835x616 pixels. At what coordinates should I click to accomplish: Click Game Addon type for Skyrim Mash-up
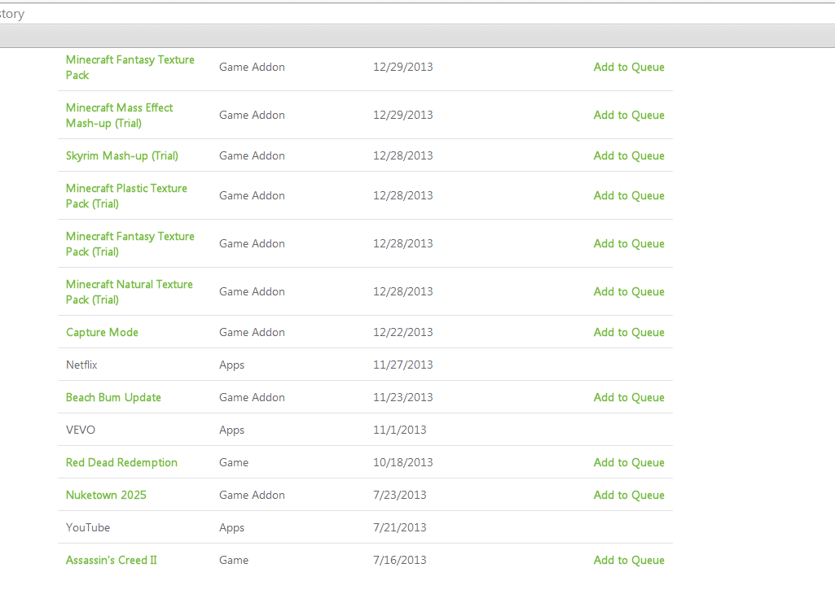tap(252, 156)
